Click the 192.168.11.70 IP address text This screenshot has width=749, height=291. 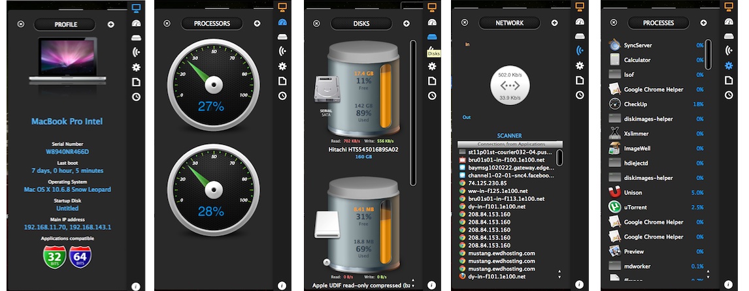click(x=45, y=227)
